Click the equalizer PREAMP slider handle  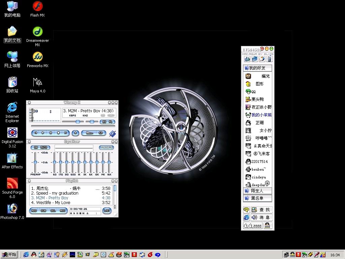(x=35, y=162)
